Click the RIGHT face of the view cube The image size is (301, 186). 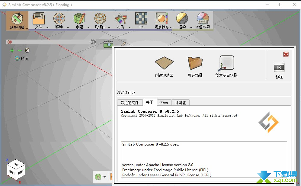pyautogui.click(x=21, y=172)
